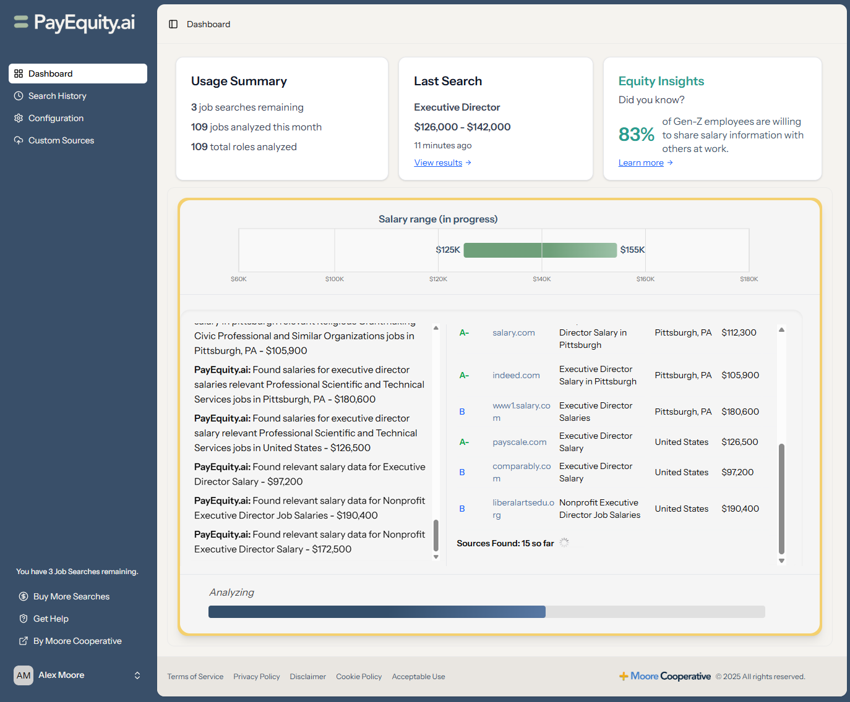The image size is (850, 702).
Task: Click the Search History clock icon
Action: coord(19,96)
